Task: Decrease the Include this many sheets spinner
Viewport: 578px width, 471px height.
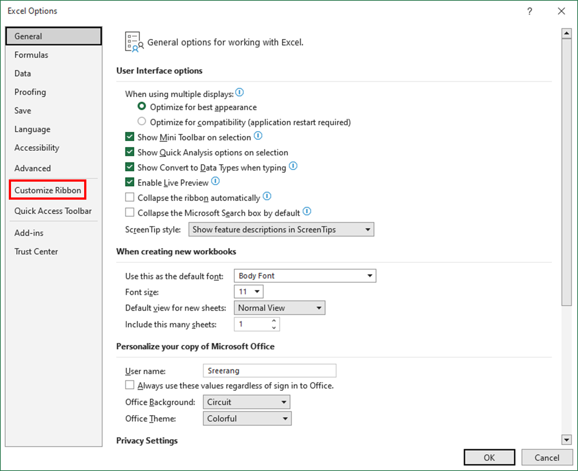Action: [x=274, y=328]
